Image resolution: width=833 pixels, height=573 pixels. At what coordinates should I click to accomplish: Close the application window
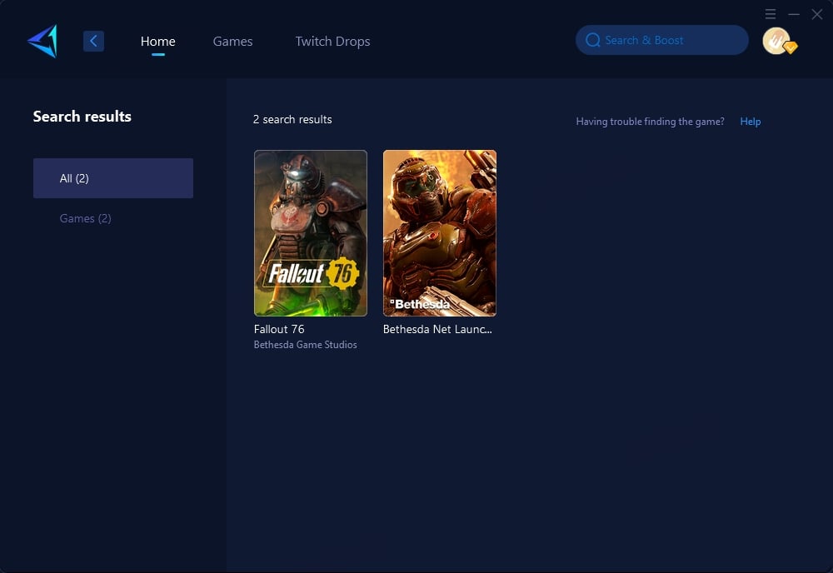(x=817, y=14)
